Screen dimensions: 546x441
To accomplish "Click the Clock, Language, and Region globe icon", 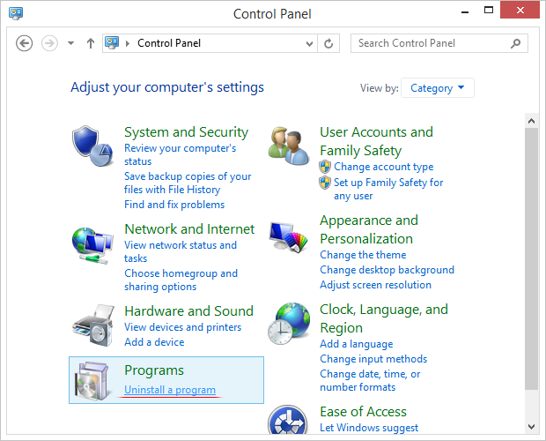I will (289, 324).
